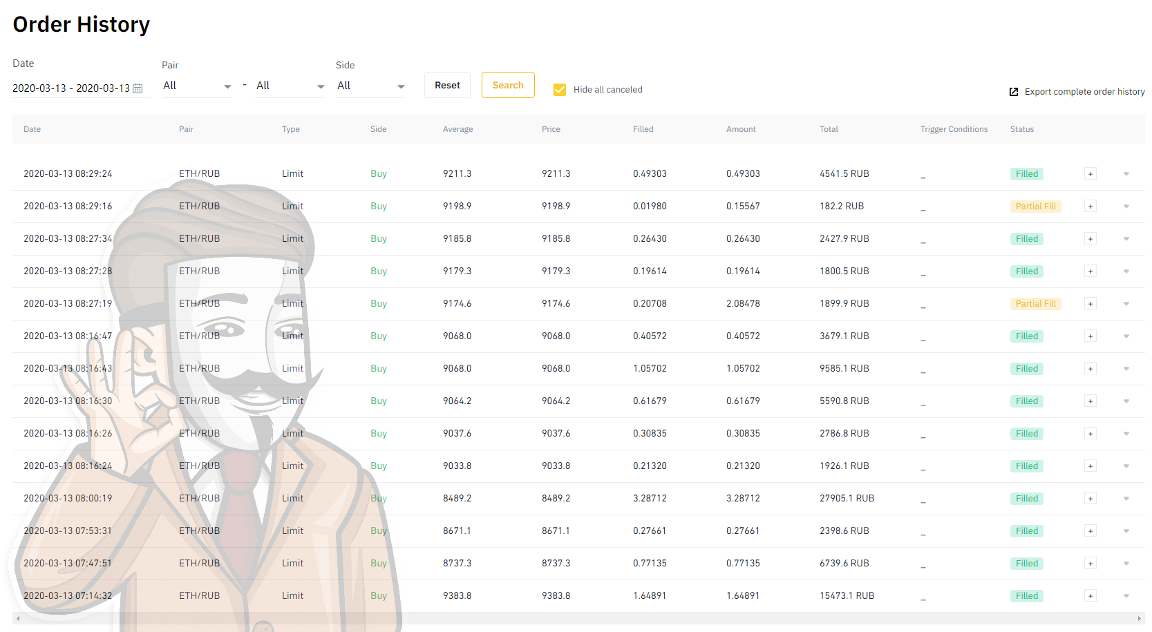1152x632 pixels.
Task: Open the second Pair dropdown after the dash
Action: tap(290, 86)
